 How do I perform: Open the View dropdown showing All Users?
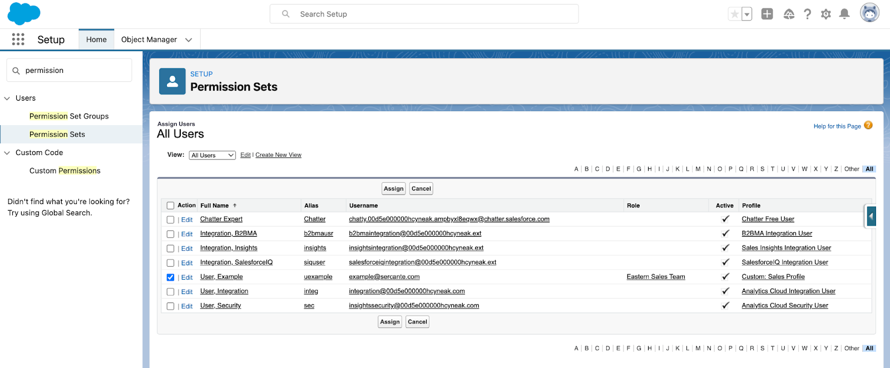(212, 155)
